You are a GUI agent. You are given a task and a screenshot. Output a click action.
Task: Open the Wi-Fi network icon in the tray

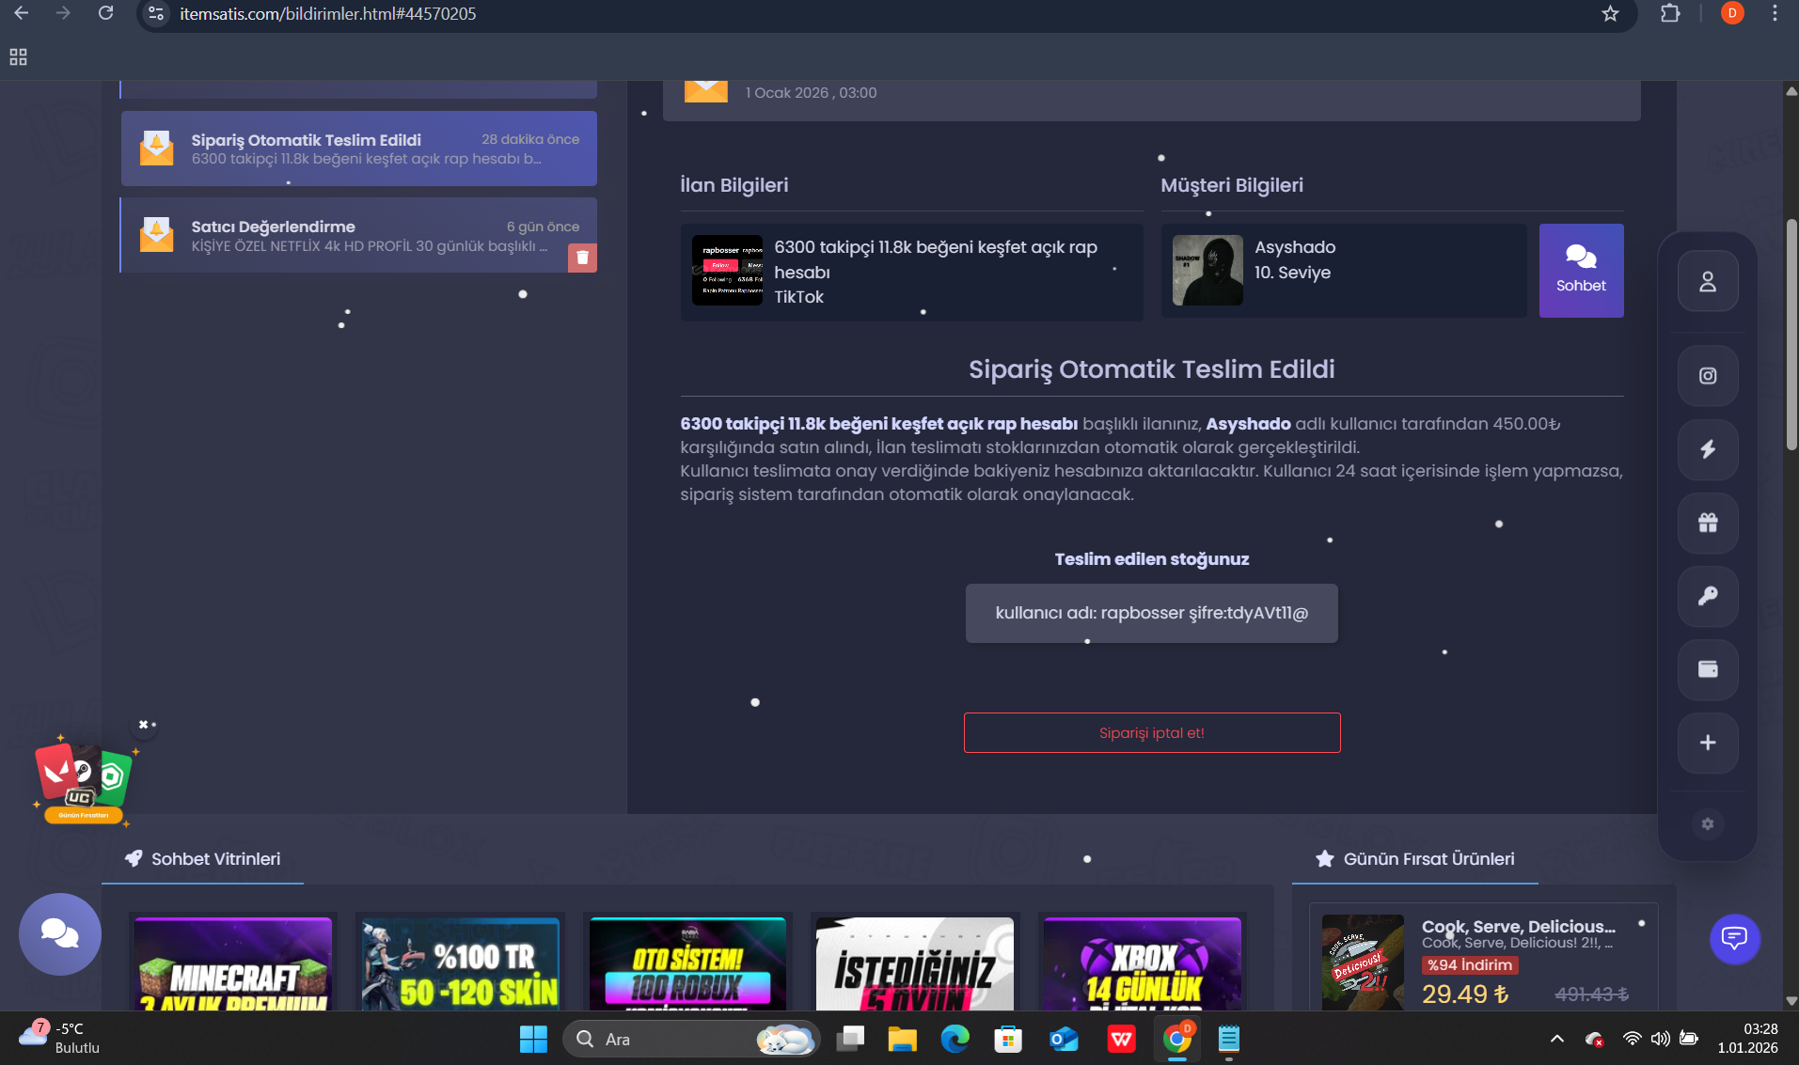1633,1039
